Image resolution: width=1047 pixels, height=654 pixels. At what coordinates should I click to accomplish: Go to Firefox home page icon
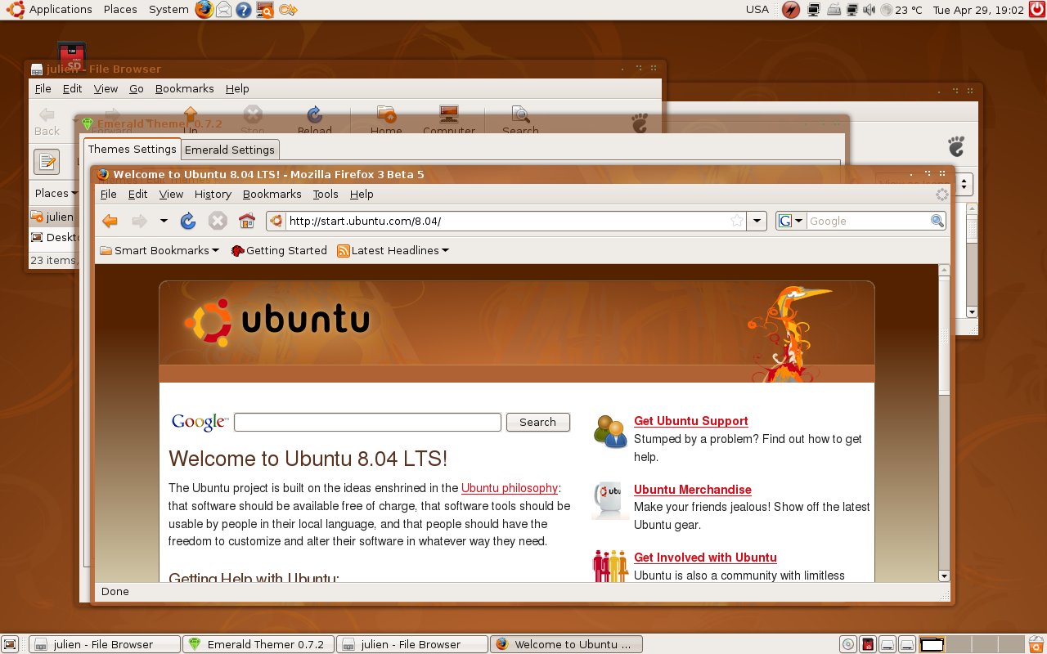coord(246,221)
